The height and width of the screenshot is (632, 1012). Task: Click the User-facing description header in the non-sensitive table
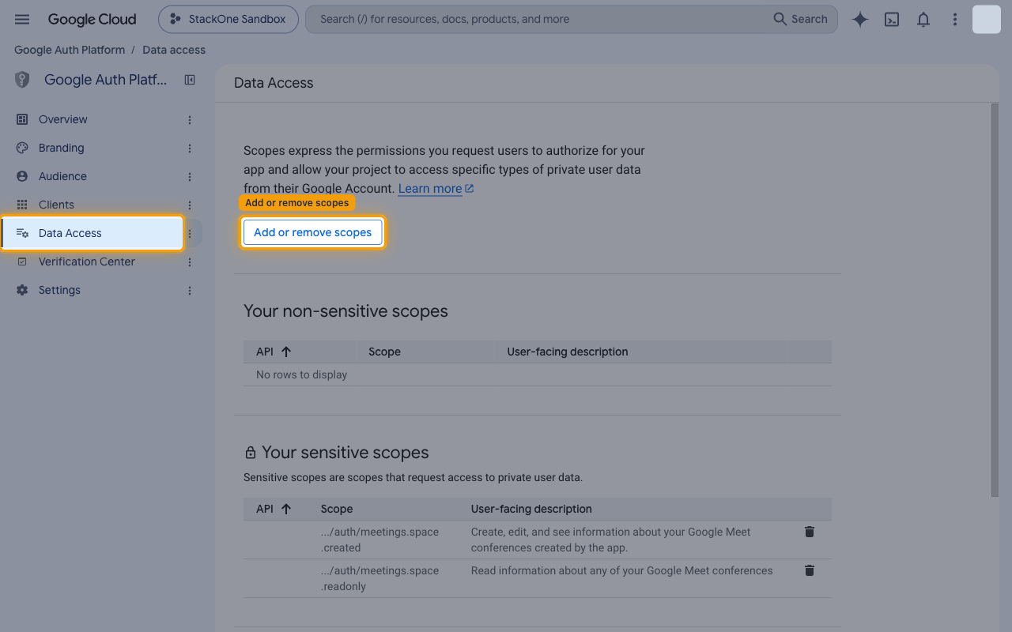coord(567,352)
